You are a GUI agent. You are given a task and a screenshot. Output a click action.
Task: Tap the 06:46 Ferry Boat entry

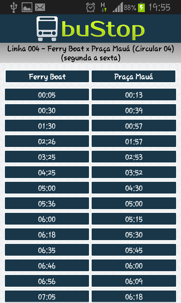coord(47,265)
